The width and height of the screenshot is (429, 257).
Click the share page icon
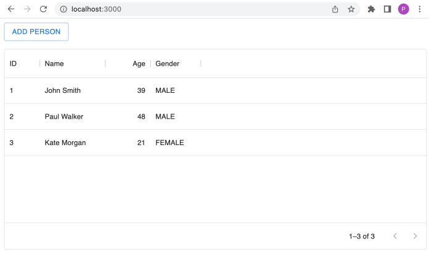(335, 9)
